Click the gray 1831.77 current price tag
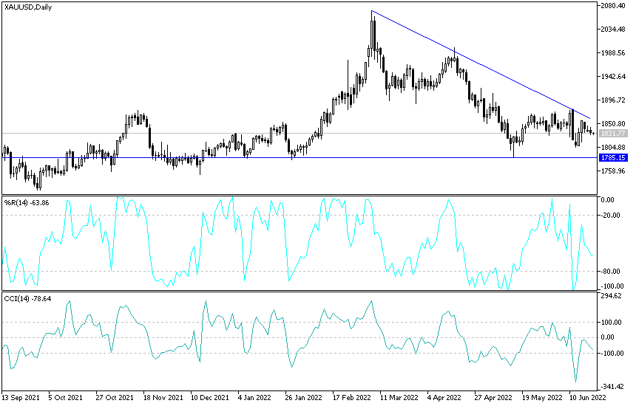This screenshot has height=406, width=636. 613,133
